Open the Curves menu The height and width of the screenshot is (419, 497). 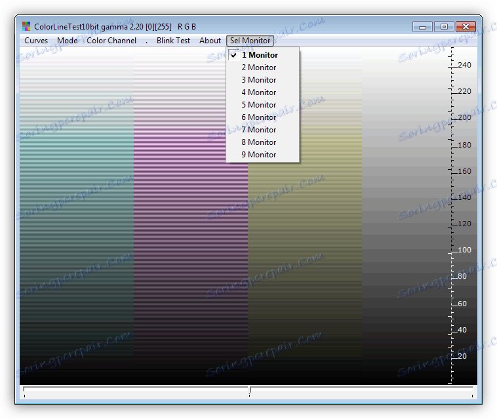[36, 41]
